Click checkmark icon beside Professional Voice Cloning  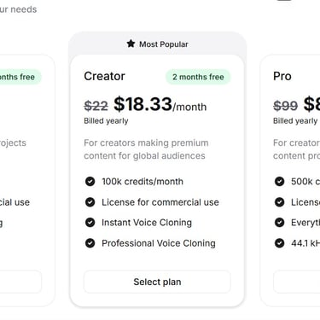(x=90, y=243)
